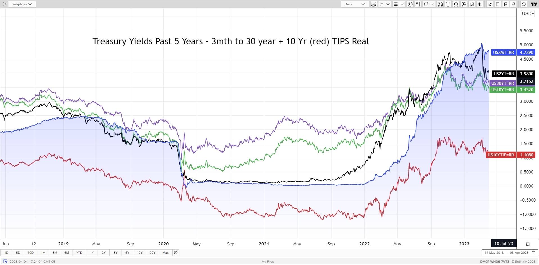Click the Max range button
This screenshot has width=539, height=265.
[x=166, y=253]
